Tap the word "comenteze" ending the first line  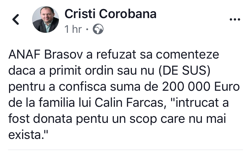(187, 55)
